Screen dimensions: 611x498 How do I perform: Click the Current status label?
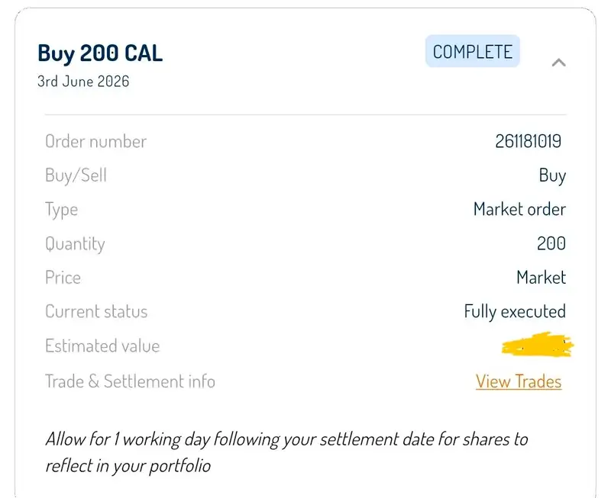(x=96, y=312)
